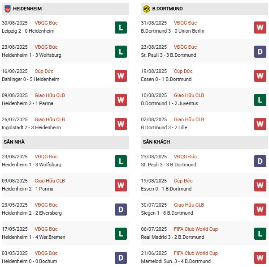Click the Mamelodi Sun. 3-4 B.Dortmund result

[176, 261]
